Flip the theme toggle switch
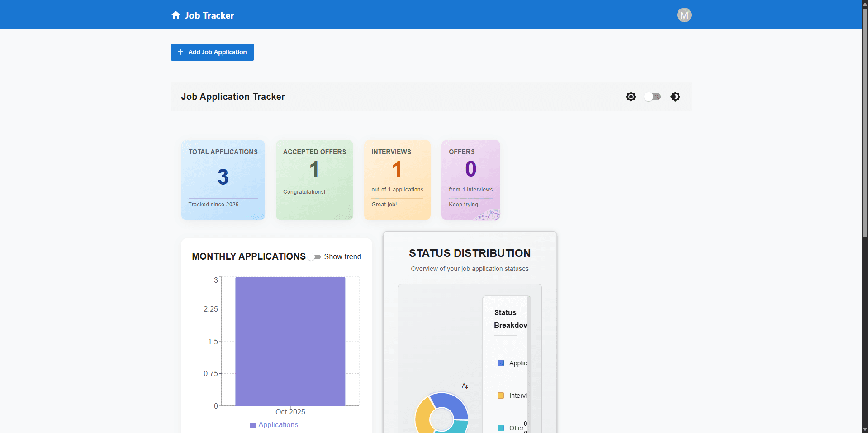The width and height of the screenshot is (868, 433). pos(652,96)
